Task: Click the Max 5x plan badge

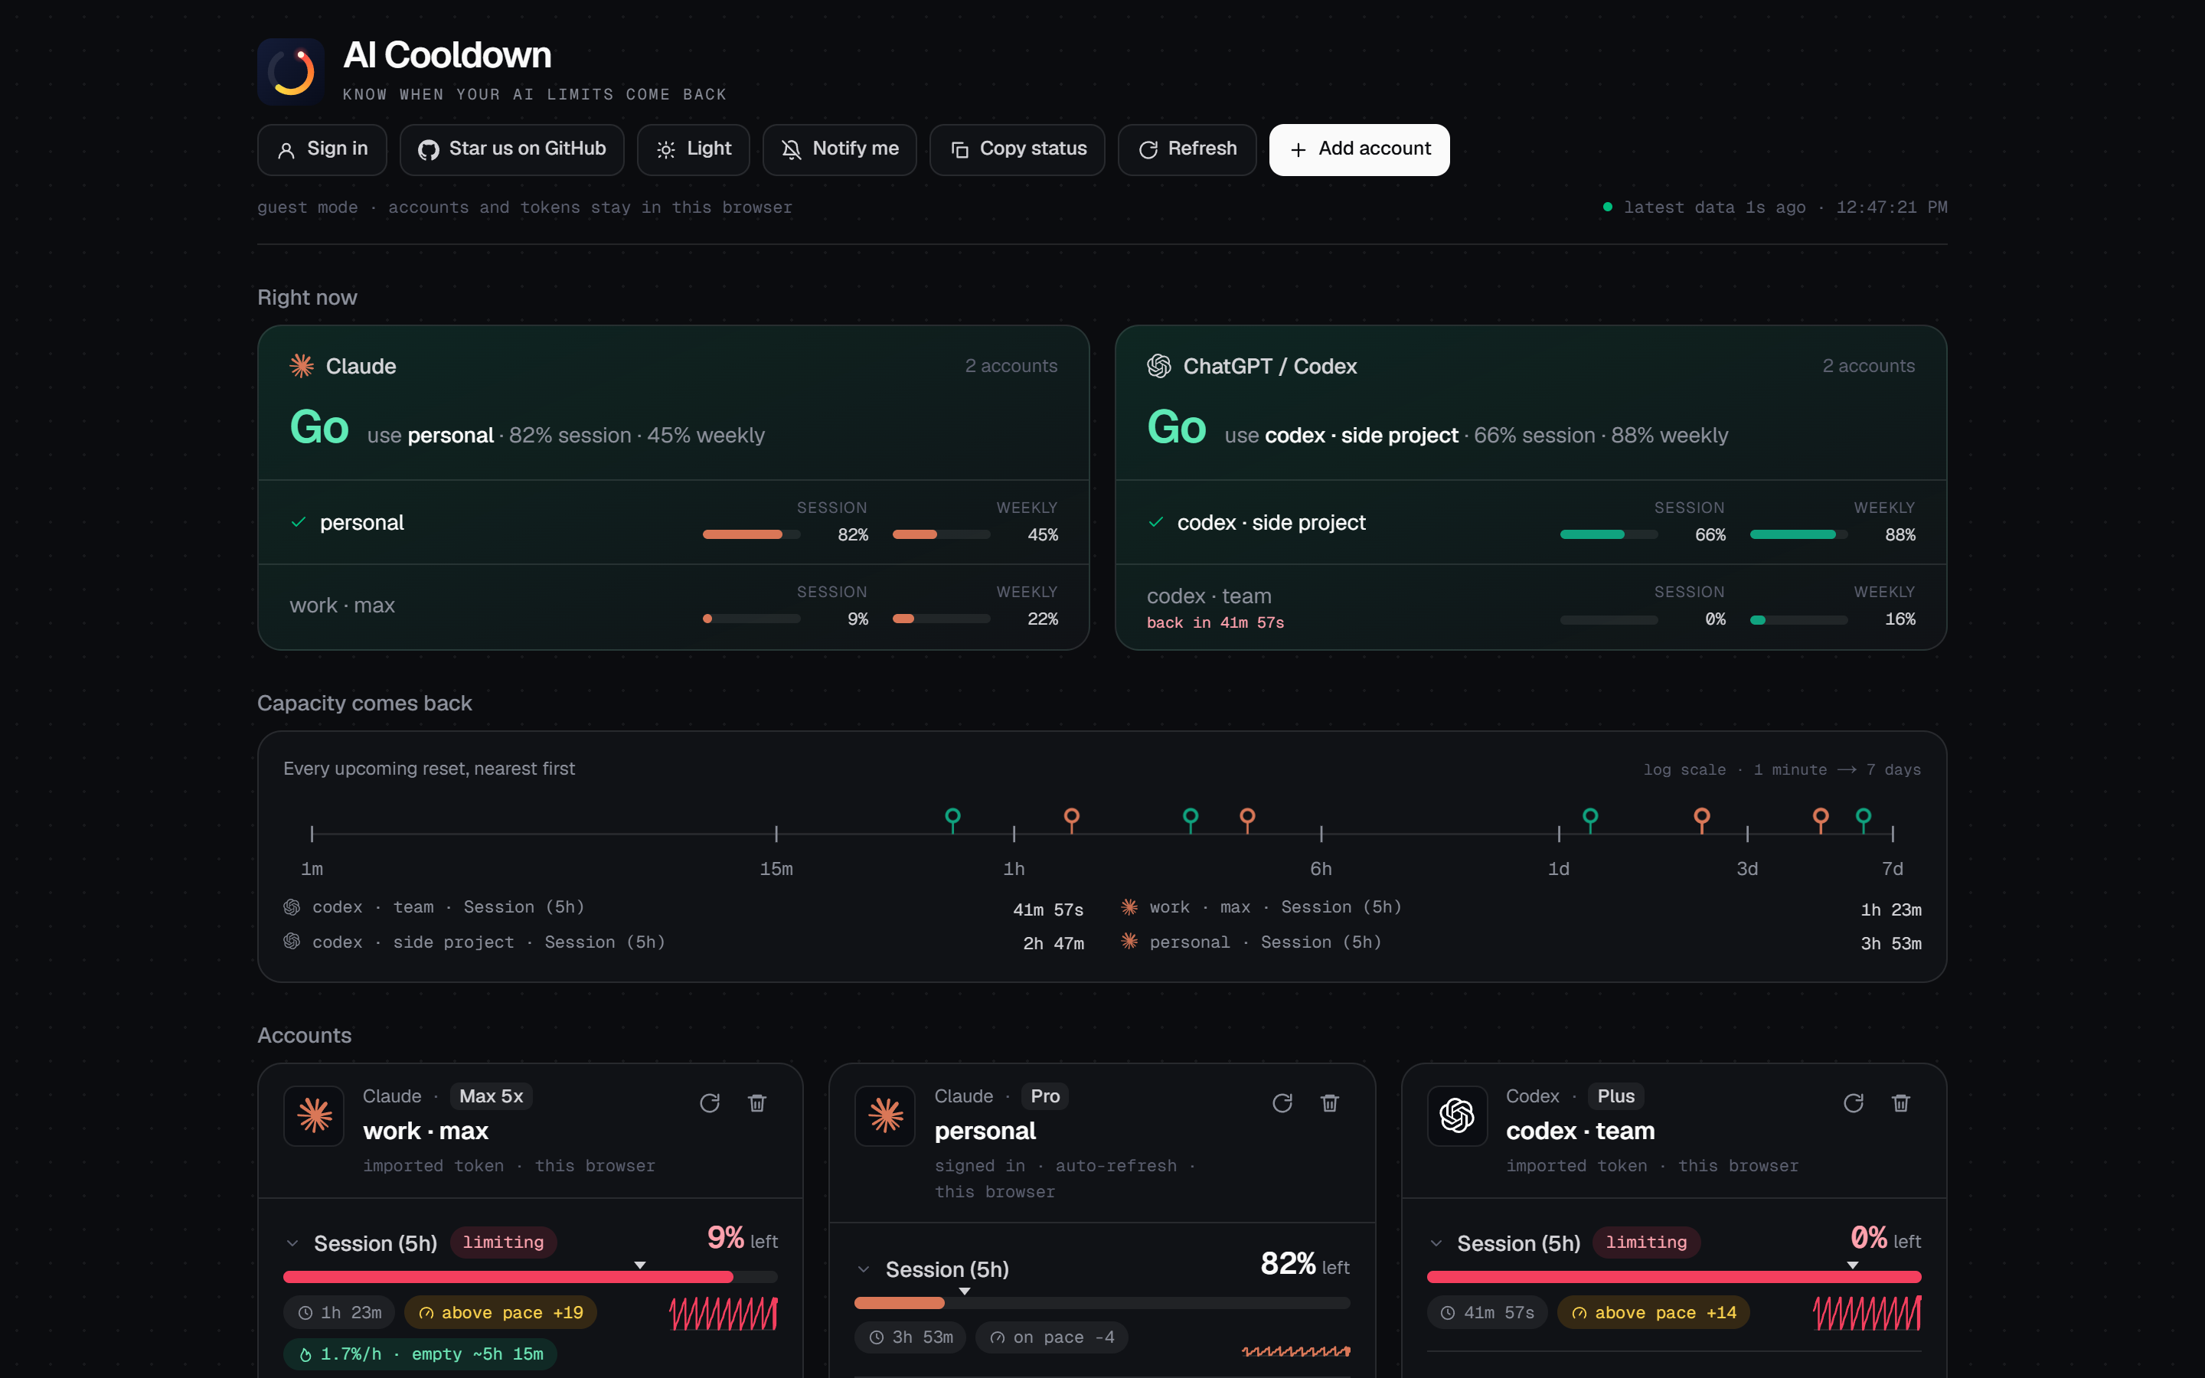Action: coord(491,1096)
